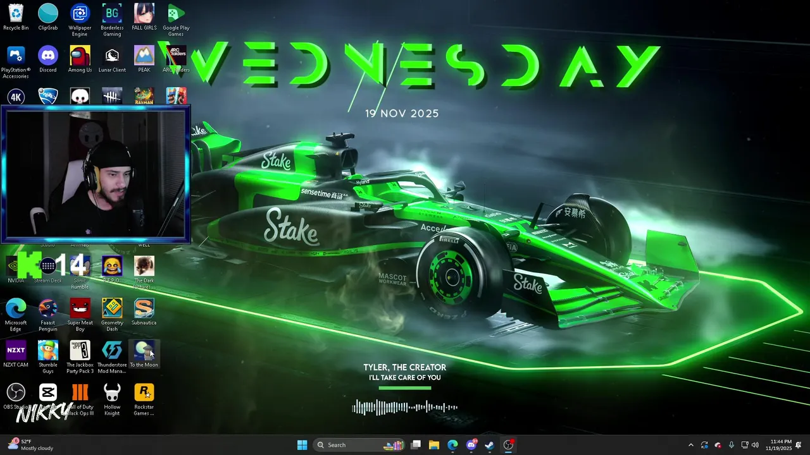Launch Among Us from the desktop

pos(80,59)
